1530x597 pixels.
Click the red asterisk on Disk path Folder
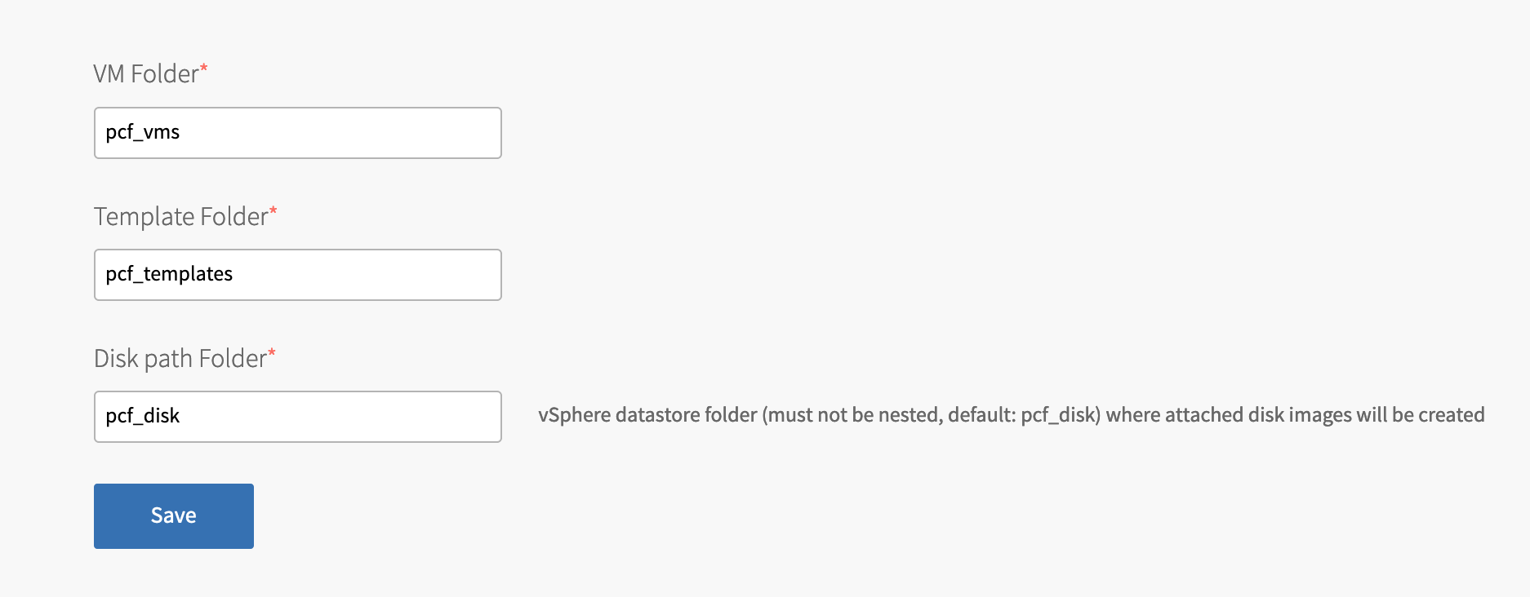272,353
